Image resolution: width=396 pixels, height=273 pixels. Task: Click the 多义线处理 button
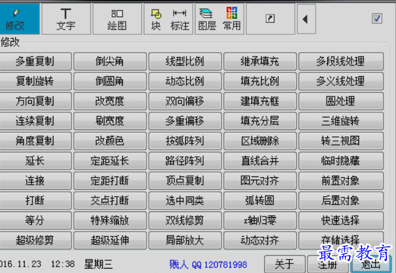(x=341, y=81)
